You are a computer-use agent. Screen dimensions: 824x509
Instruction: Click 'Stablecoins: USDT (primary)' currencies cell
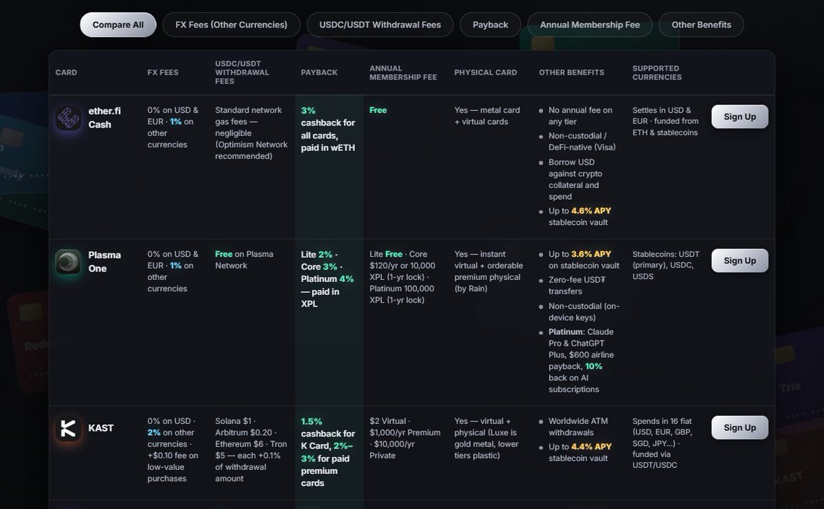666,265
